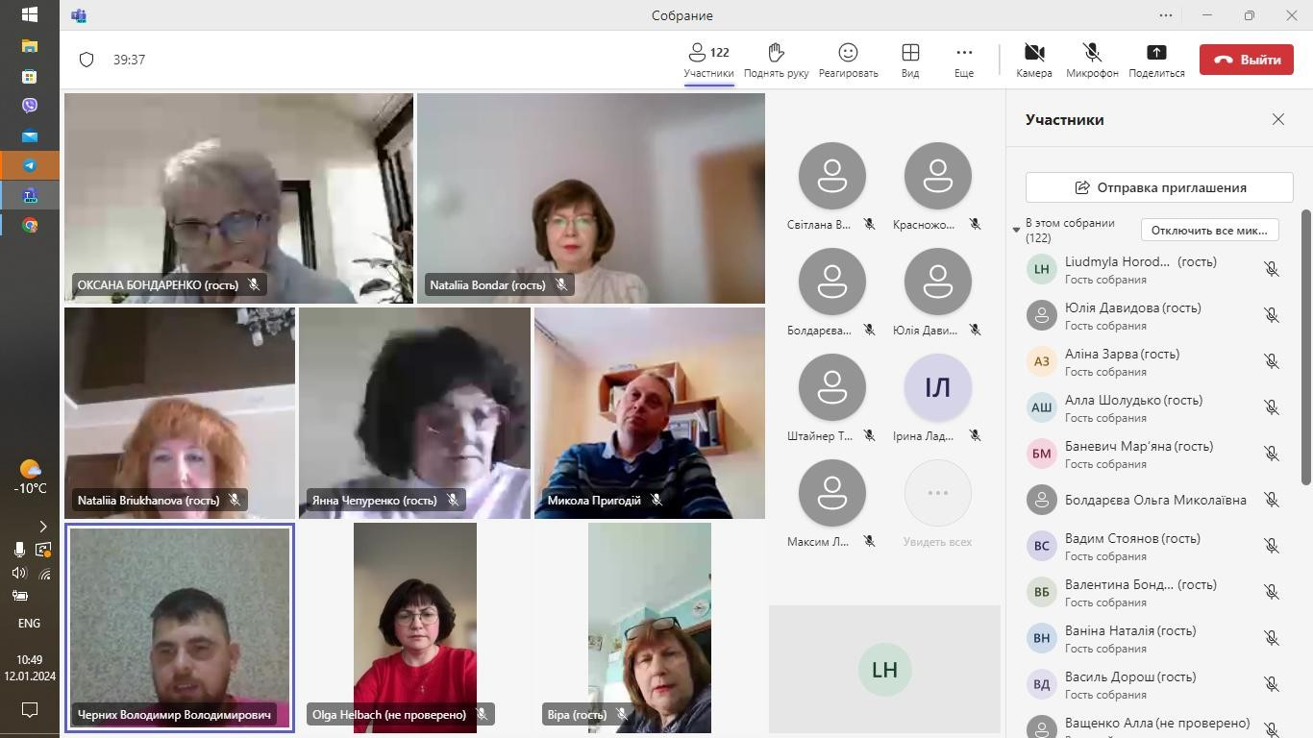The image size is (1313, 738).
Task: Open title bar ellipsis settings menu
Action: (x=1166, y=15)
